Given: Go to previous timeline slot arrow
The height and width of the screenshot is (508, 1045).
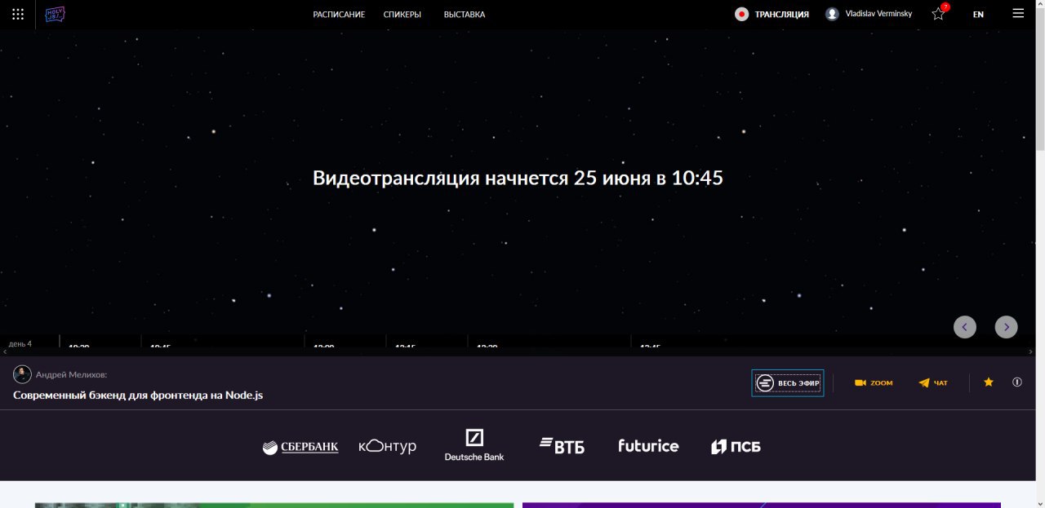Looking at the screenshot, I should tap(965, 327).
